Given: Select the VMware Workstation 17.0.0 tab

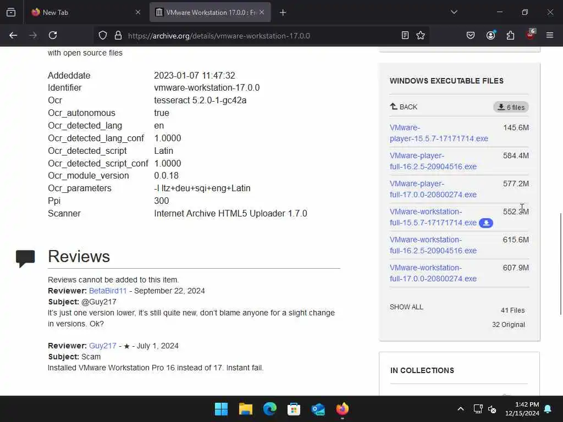Looking at the screenshot, I should (x=210, y=12).
